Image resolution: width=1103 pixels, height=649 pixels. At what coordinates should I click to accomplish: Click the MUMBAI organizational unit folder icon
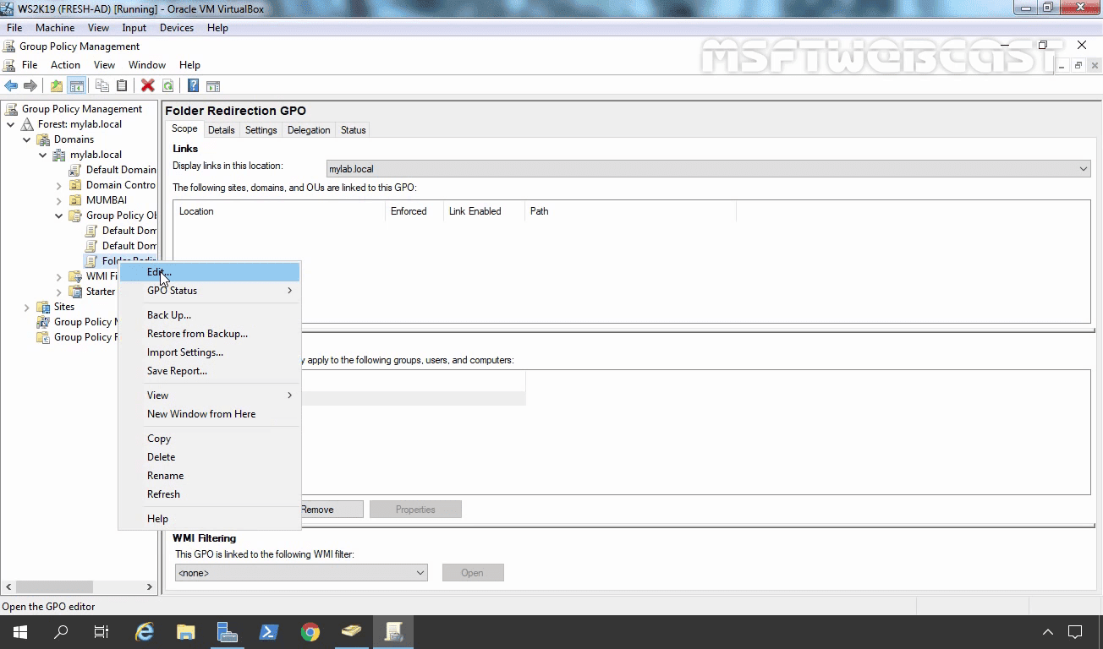point(75,200)
